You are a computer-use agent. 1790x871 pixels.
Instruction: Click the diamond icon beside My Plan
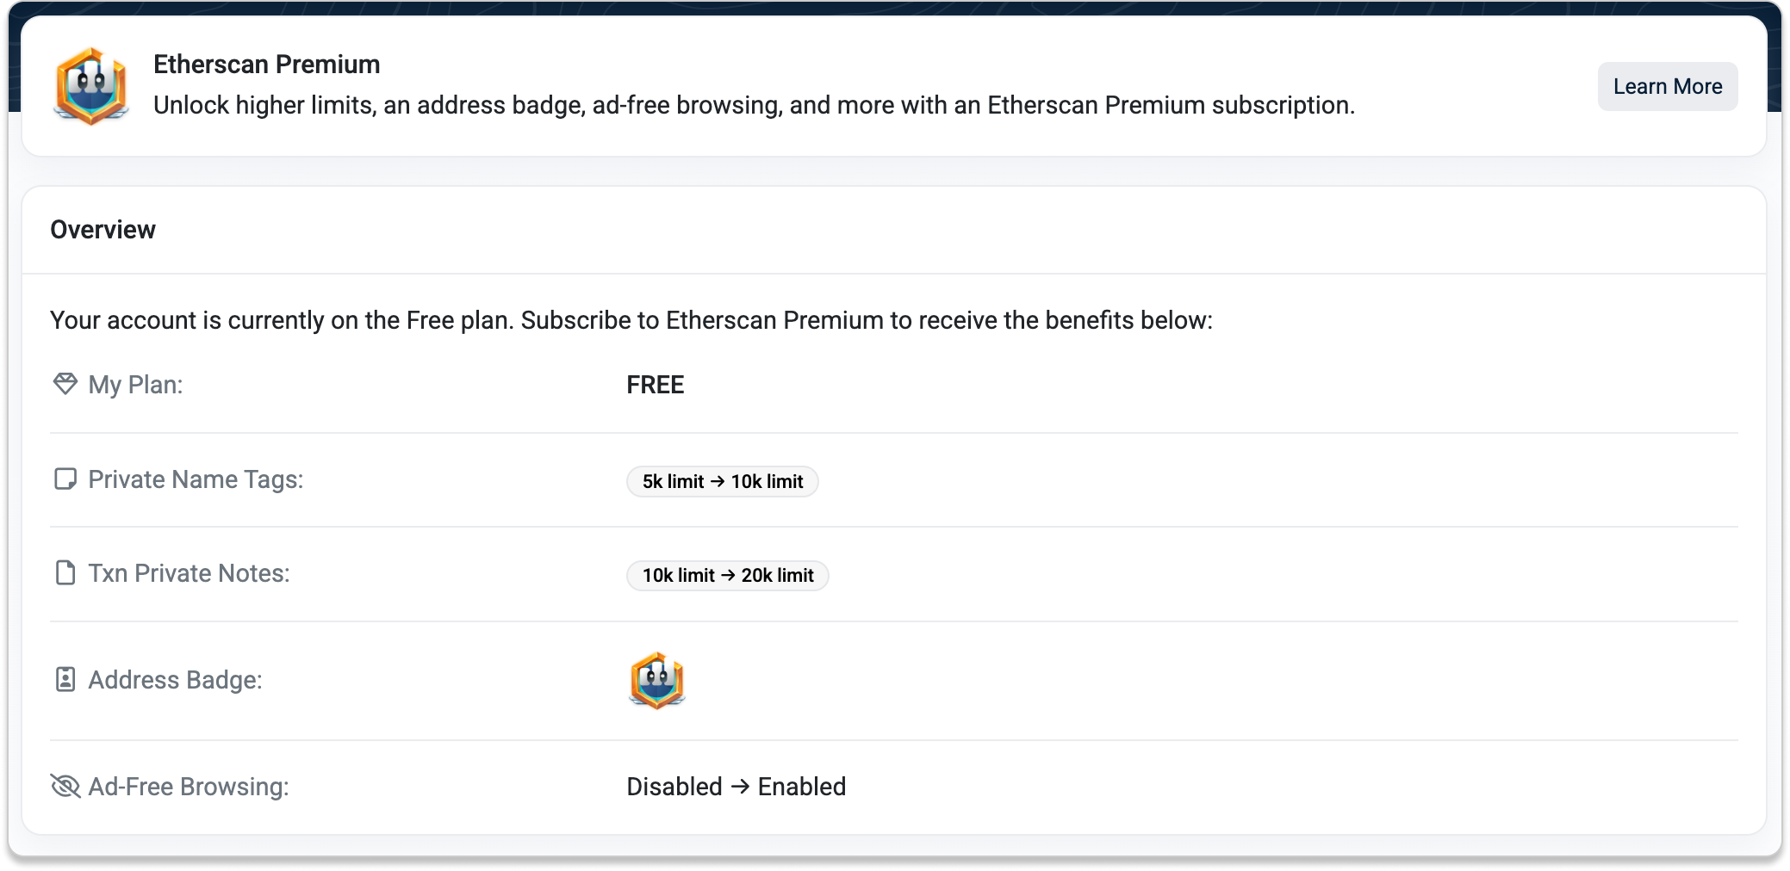tap(65, 384)
